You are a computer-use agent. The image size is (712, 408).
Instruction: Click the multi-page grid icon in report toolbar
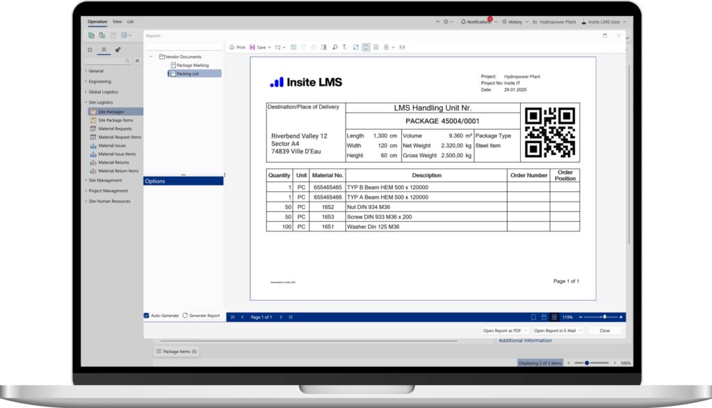(x=387, y=47)
